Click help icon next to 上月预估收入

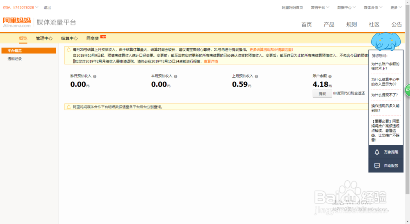pos(256,76)
